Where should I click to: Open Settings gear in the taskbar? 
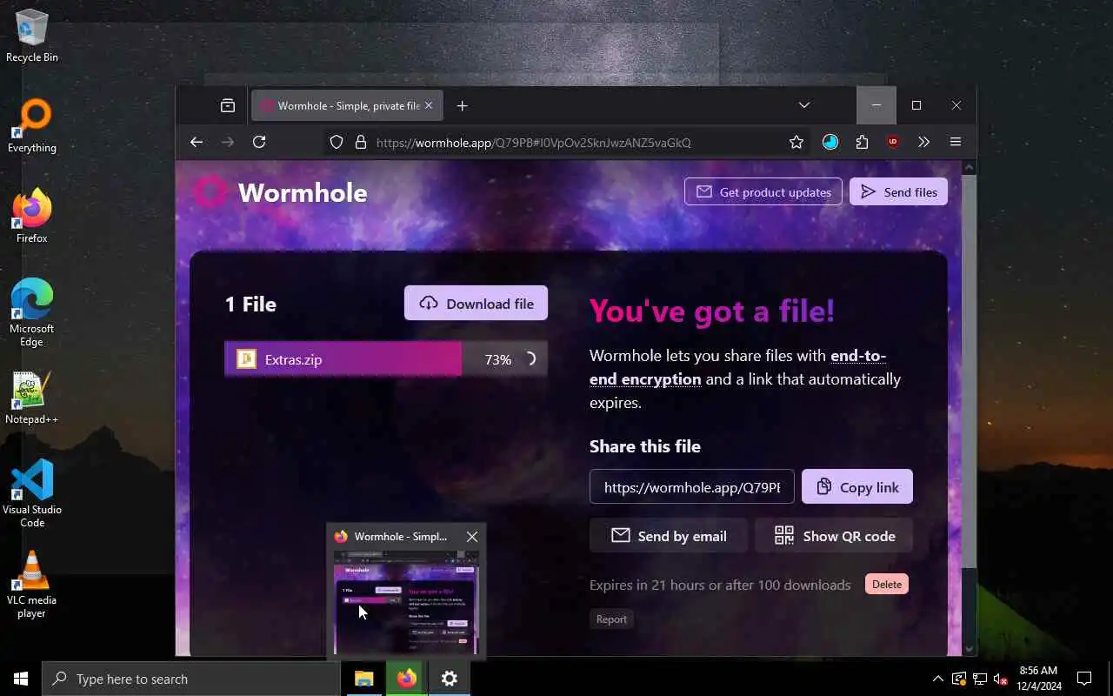coord(450,679)
